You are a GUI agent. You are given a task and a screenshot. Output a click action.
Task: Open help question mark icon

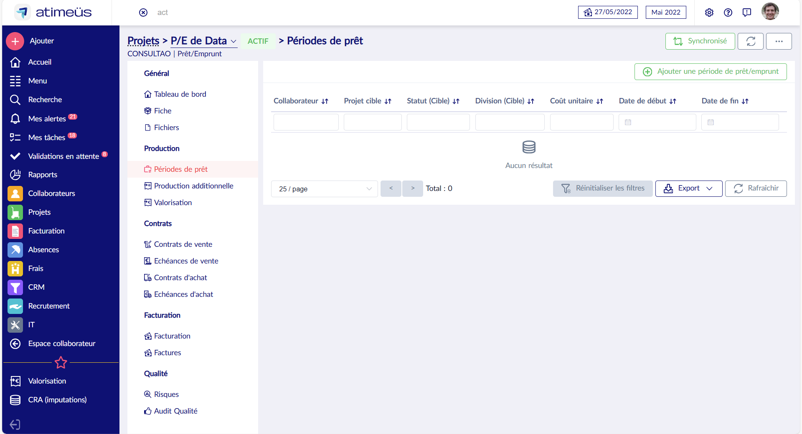point(728,13)
